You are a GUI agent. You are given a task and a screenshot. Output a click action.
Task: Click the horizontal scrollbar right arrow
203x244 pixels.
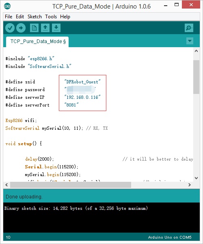190,185
